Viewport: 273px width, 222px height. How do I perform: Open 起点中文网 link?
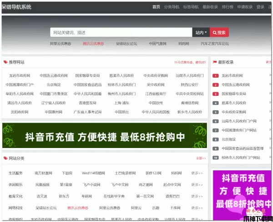(x=172, y=185)
